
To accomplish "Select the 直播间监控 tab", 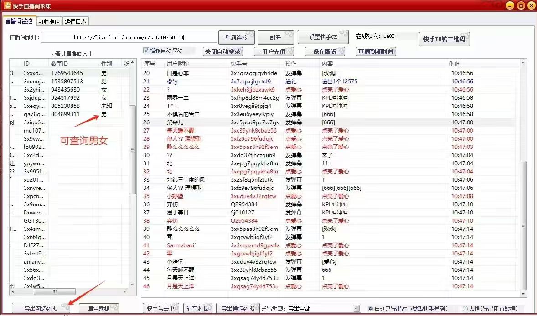I will (19, 21).
